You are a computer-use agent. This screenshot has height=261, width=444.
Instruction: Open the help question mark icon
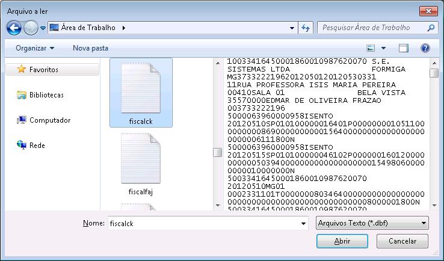tap(425, 48)
